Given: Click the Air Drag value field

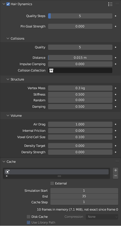Looking at the screenshot, I should coord(80,124).
